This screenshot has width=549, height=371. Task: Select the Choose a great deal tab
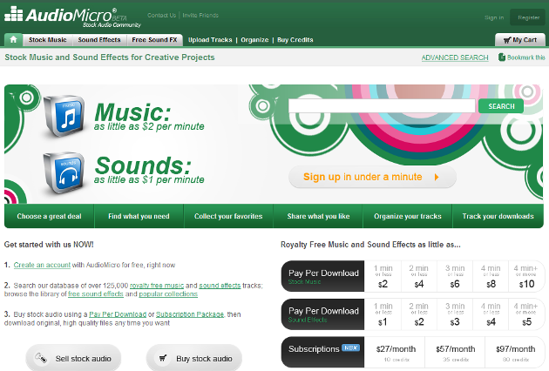49,216
